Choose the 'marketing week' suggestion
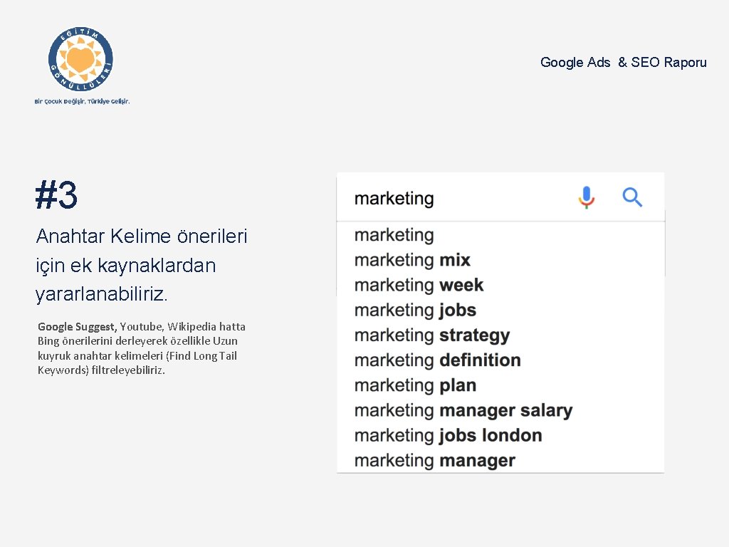The width and height of the screenshot is (729, 547). (419, 285)
